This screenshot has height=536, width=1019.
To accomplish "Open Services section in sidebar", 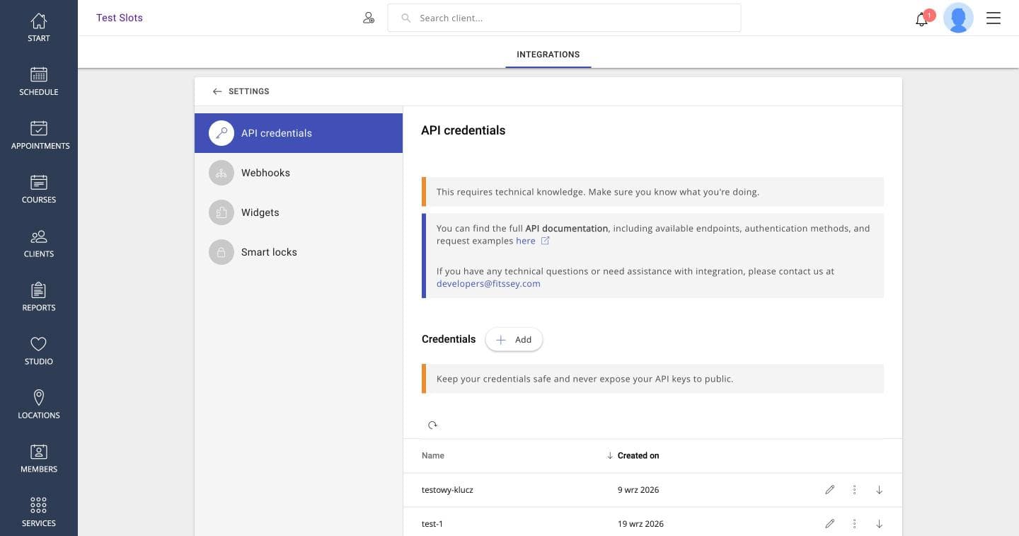I will pyautogui.click(x=39, y=512).
